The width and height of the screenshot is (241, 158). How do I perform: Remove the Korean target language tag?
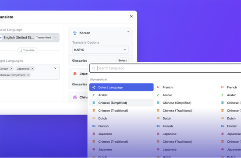11,69
